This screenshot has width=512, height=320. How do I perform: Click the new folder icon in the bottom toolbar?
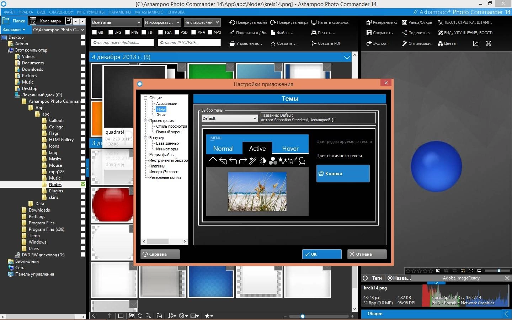coord(159,316)
